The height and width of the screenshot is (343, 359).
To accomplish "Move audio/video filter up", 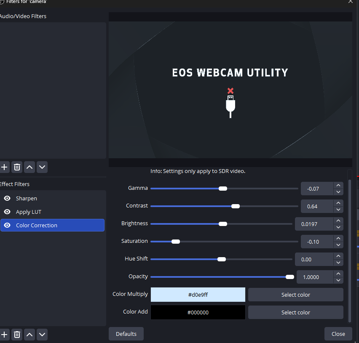I will click(x=29, y=167).
